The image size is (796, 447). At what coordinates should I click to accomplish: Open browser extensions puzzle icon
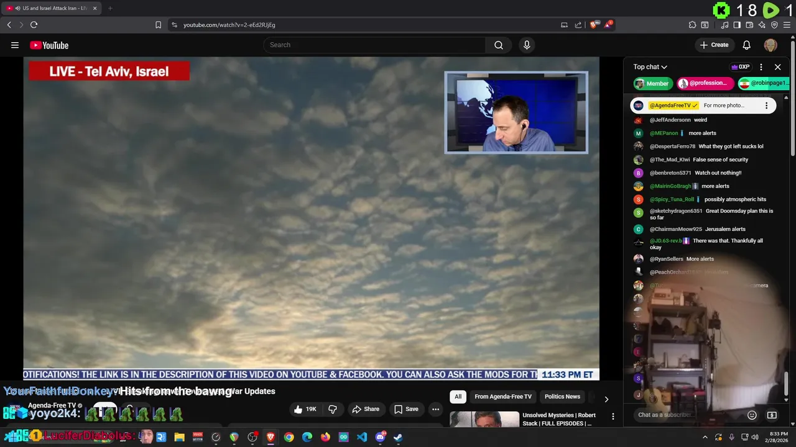[692, 25]
